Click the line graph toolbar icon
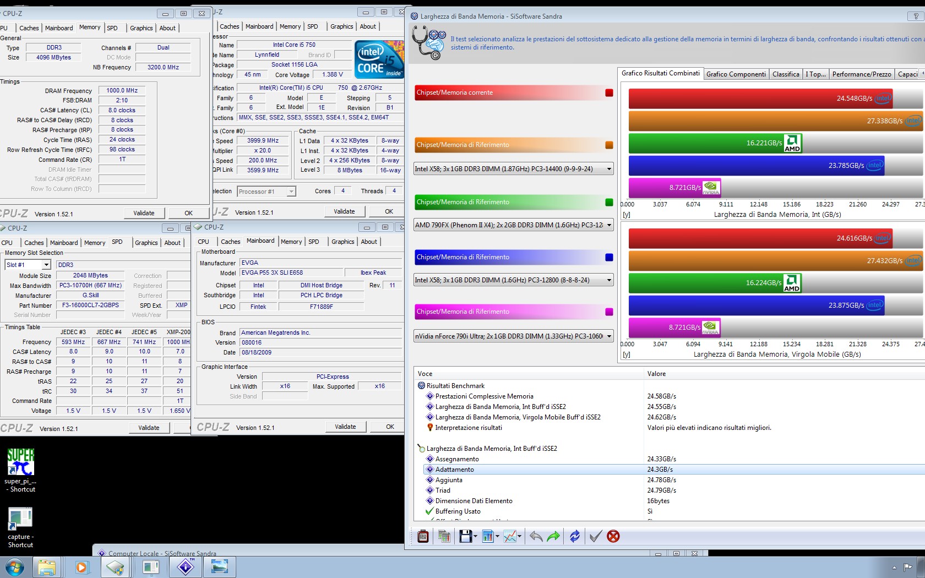This screenshot has height=578, width=925. (x=509, y=536)
